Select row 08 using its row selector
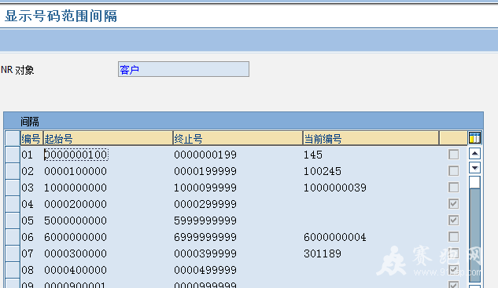This screenshot has width=498, height=288. point(13,270)
